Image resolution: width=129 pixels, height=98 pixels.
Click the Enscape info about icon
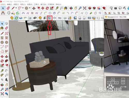70,18
